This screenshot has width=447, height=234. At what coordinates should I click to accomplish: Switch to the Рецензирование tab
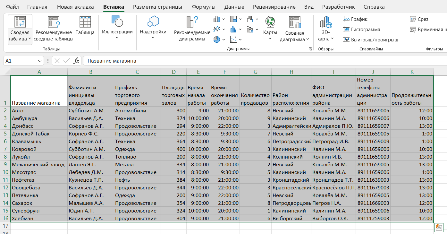pos(274,7)
